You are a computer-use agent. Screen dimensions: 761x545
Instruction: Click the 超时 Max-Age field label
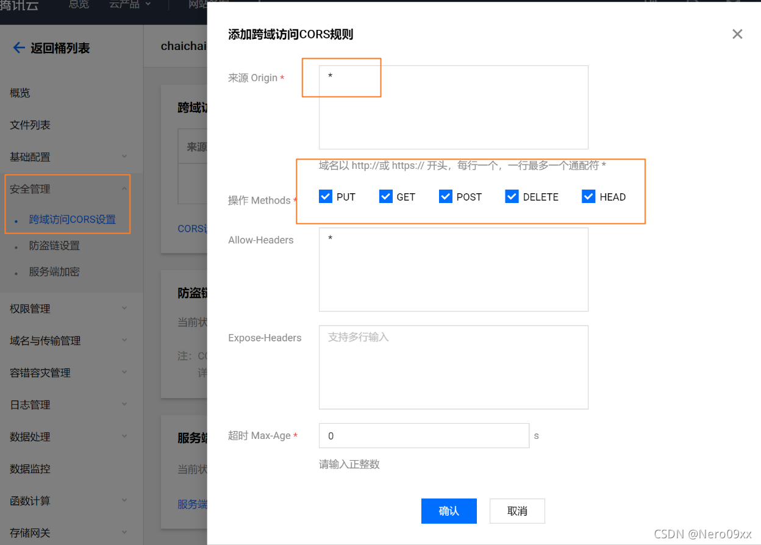[260, 435]
